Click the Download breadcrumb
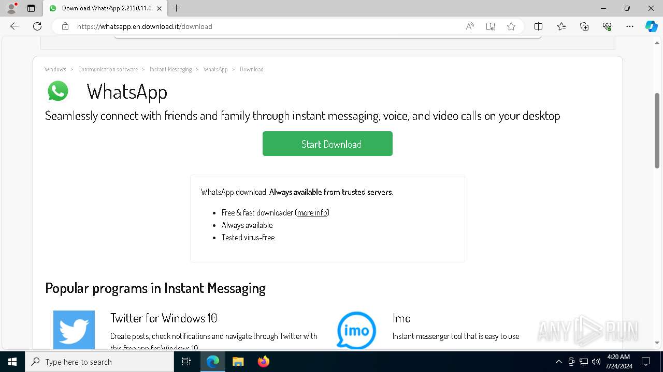The image size is (663, 372). [x=252, y=69]
